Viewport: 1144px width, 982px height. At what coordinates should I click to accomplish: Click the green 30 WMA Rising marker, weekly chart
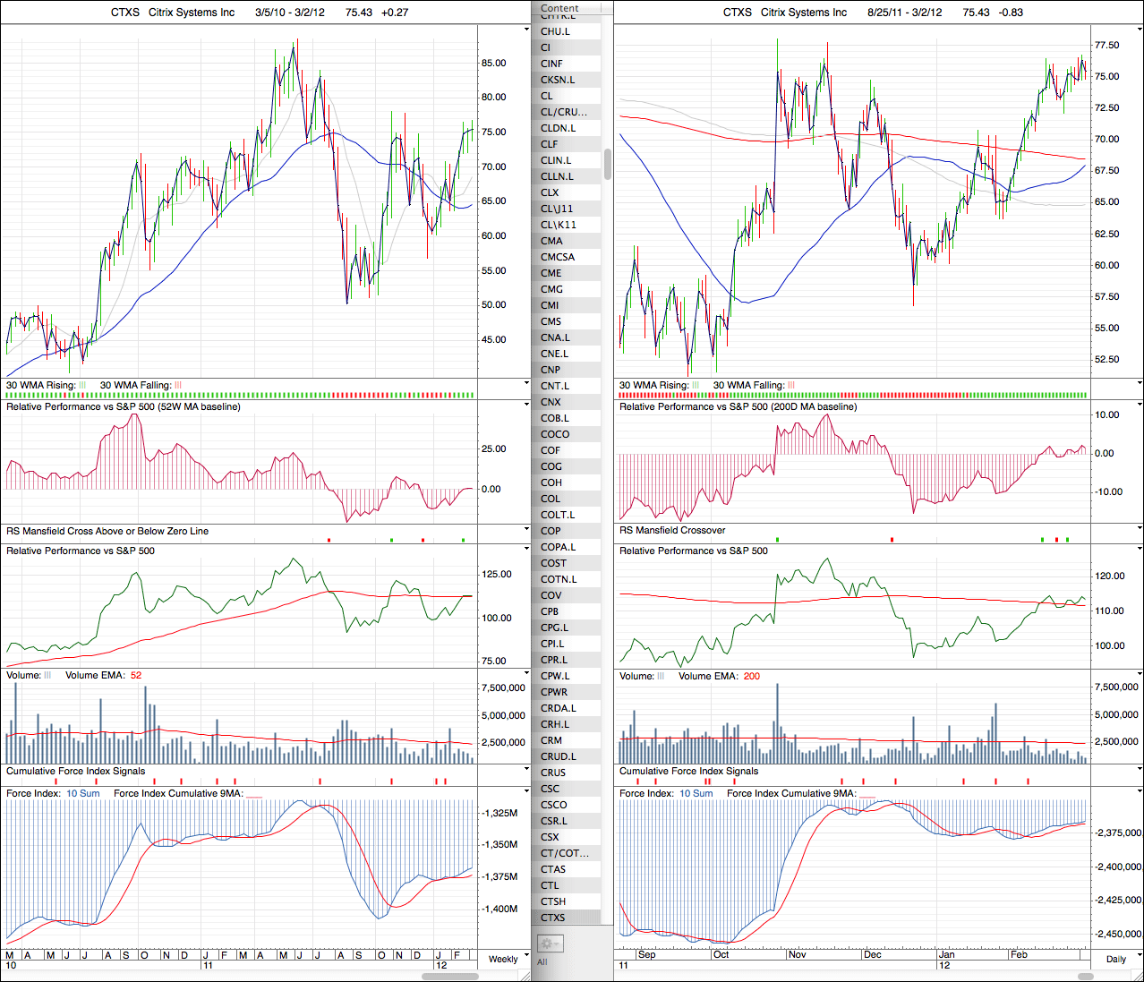(x=83, y=386)
